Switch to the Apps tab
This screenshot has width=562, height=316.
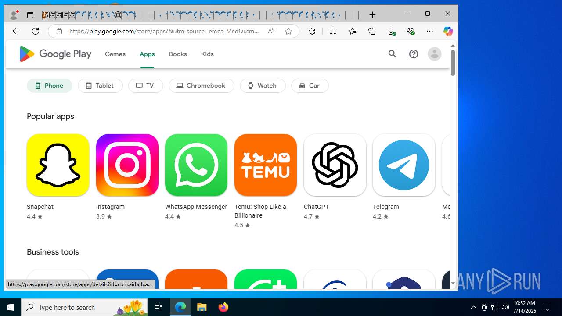pyautogui.click(x=147, y=54)
